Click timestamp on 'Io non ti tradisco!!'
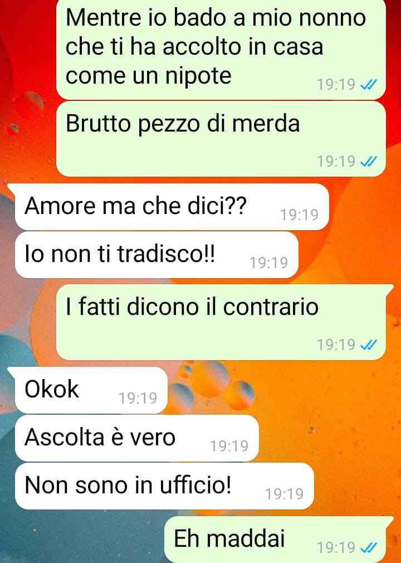The image size is (401, 563). pos(269,263)
